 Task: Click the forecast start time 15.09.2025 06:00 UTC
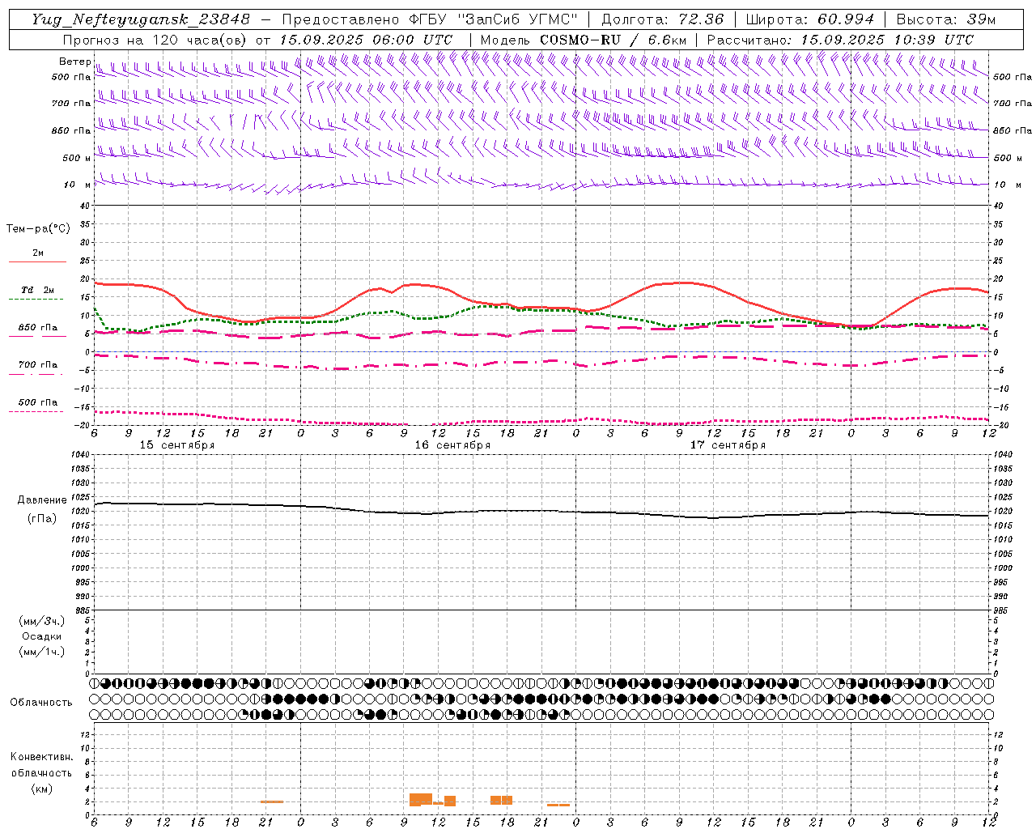point(366,40)
